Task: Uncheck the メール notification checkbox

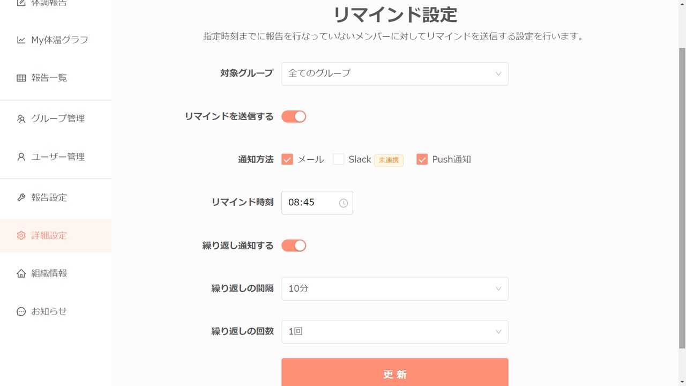Action: click(x=287, y=159)
